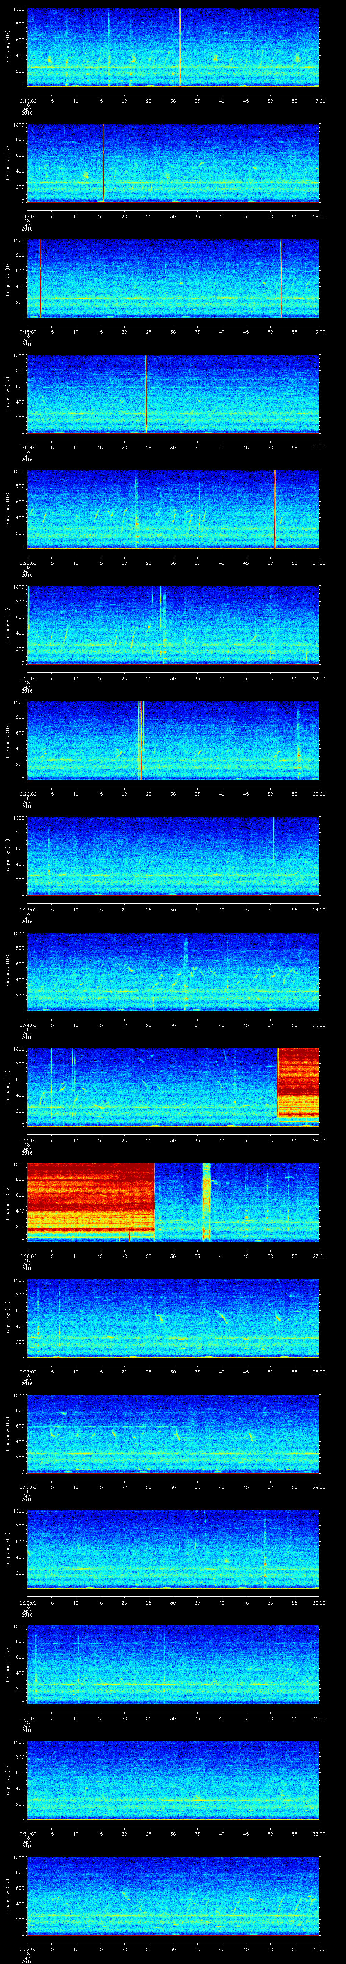The image size is (346, 1964).
Task: Click the "30" seconds tick under the 0:16:00 panel
Action: click(x=173, y=101)
